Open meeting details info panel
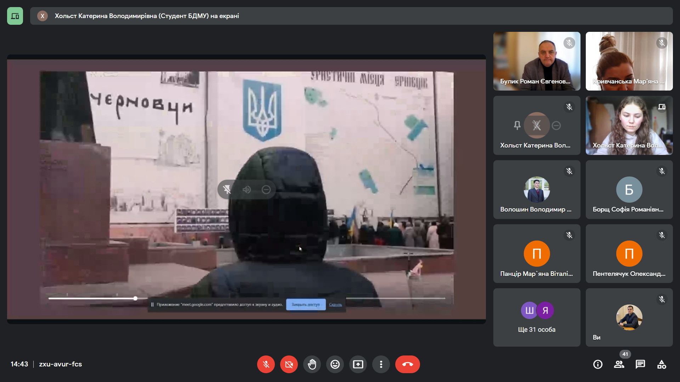 pyautogui.click(x=598, y=364)
